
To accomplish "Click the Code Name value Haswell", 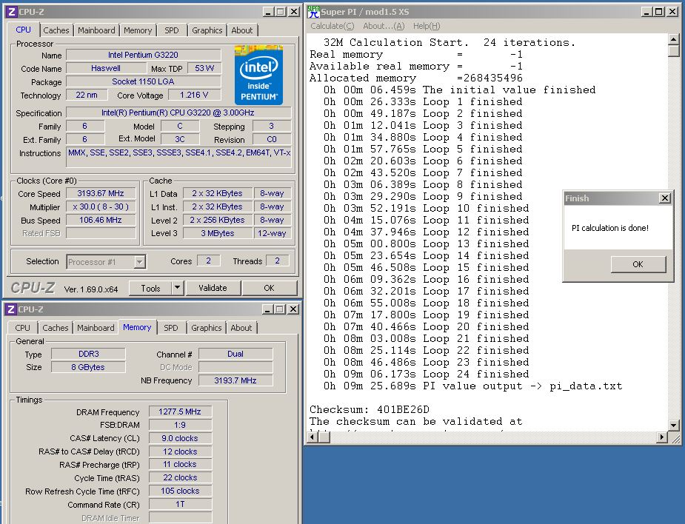I will [x=106, y=68].
